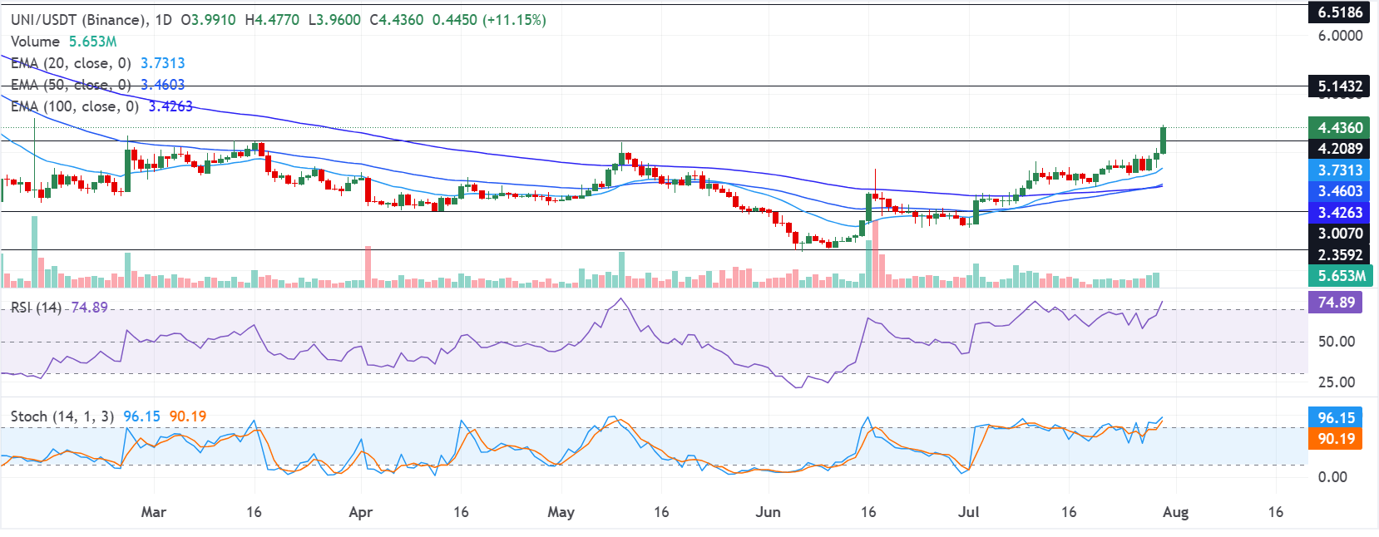Click the Aug label on time axis
This screenshot has width=1379, height=537.
pos(1175,511)
